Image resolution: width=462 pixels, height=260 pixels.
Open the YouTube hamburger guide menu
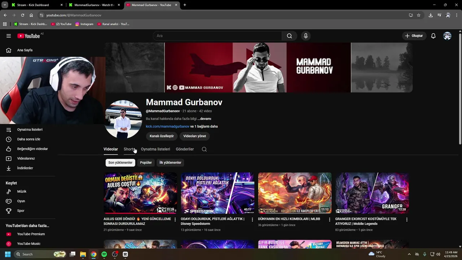tap(9, 36)
